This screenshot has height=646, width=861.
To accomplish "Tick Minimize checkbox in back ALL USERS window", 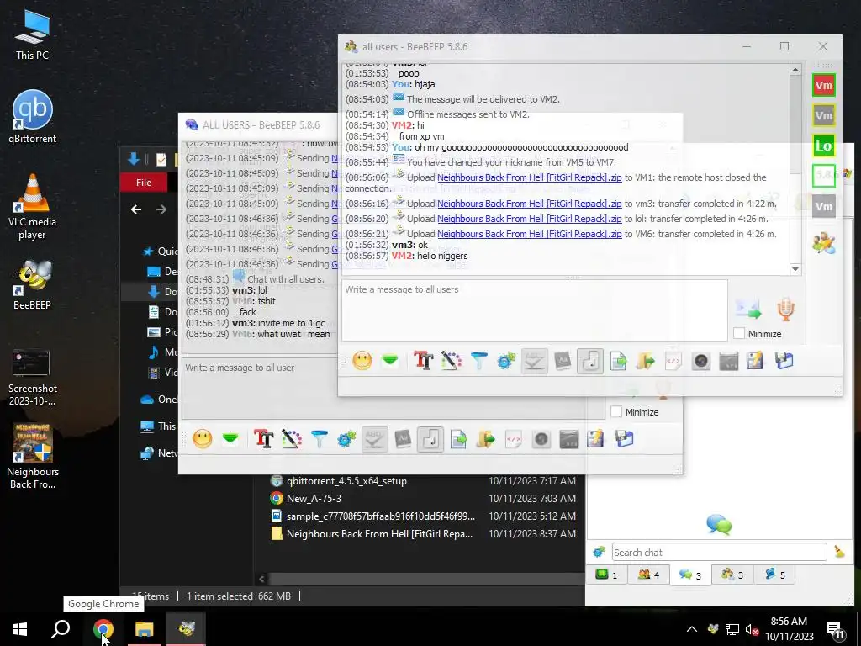I will pyautogui.click(x=616, y=411).
